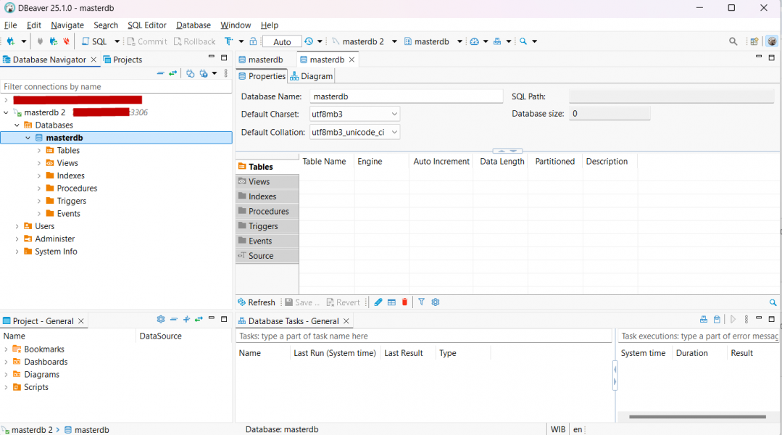Click the gear settings icon next to the funnel
This screenshot has height=435, width=782.
pyautogui.click(x=436, y=302)
